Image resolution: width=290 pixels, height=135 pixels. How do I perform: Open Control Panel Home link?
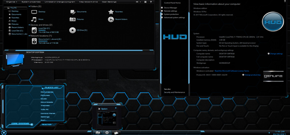[x=172, y=3]
